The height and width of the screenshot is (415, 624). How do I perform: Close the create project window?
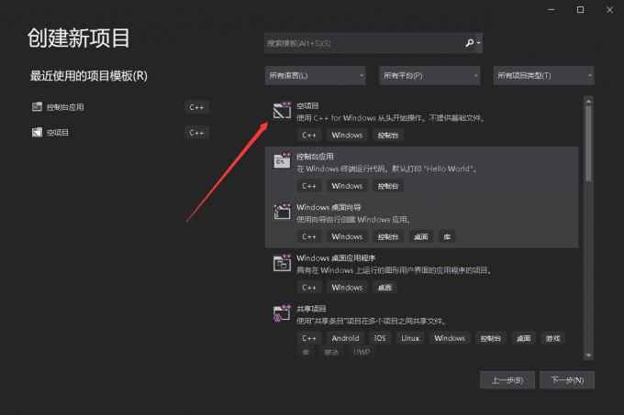pos(609,9)
